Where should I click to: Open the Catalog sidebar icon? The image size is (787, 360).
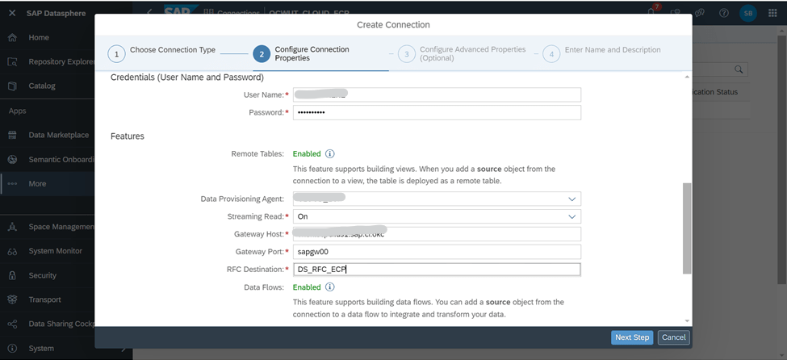(13, 86)
